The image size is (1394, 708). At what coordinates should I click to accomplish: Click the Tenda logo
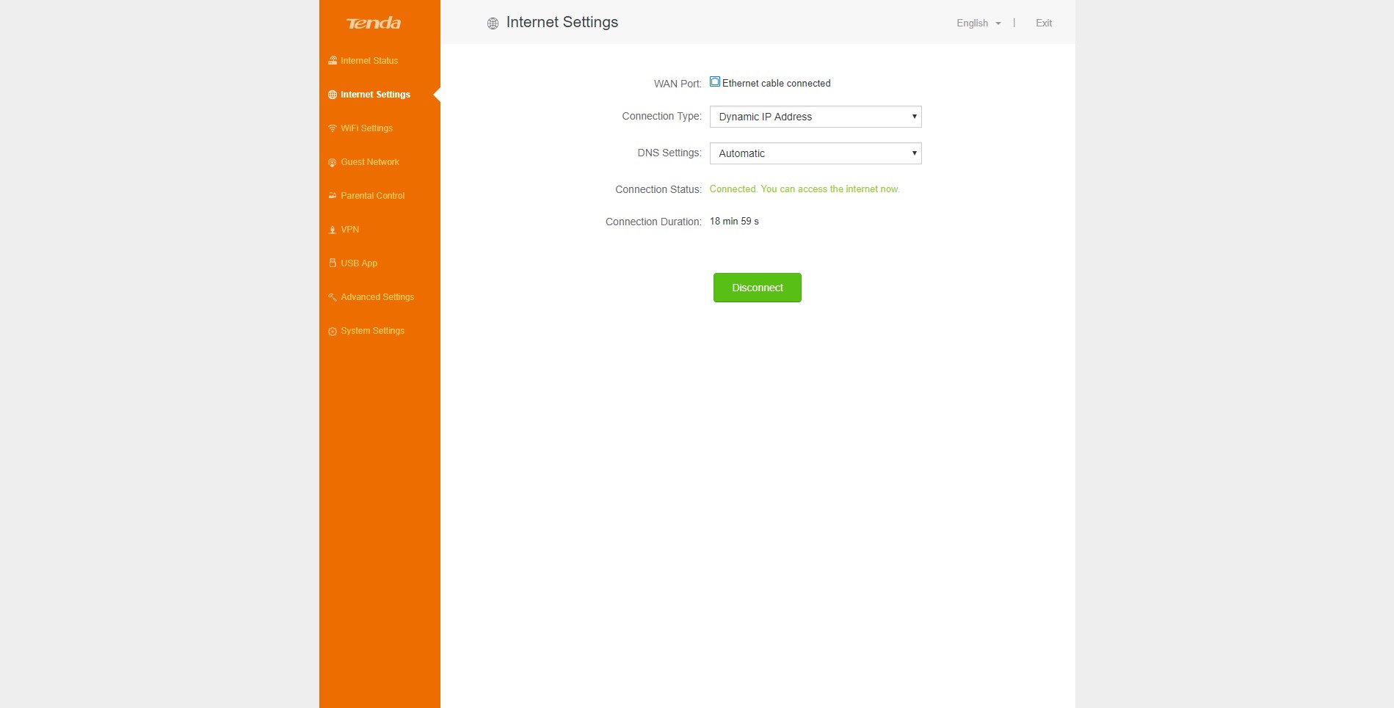374,23
